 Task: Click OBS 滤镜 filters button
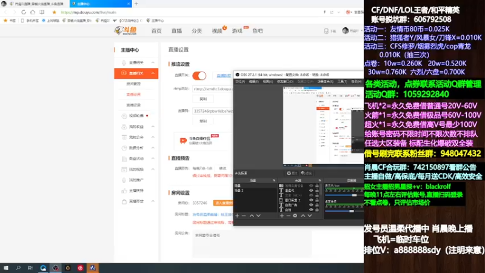coord(306,174)
